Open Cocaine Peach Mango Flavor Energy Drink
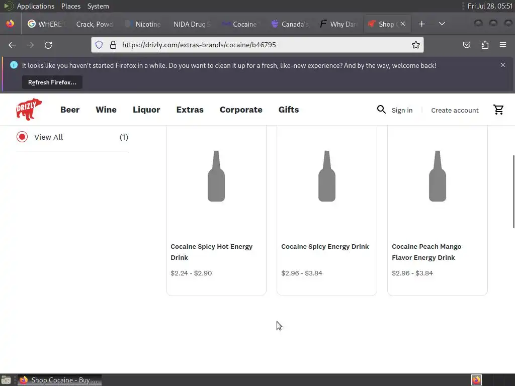This screenshot has width=515, height=386. point(426,252)
